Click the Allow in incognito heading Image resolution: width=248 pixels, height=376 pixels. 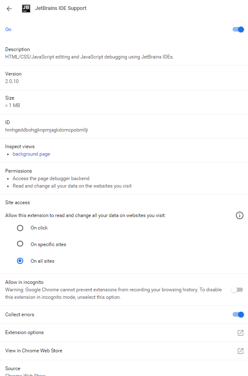pyautogui.click(x=24, y=282)
